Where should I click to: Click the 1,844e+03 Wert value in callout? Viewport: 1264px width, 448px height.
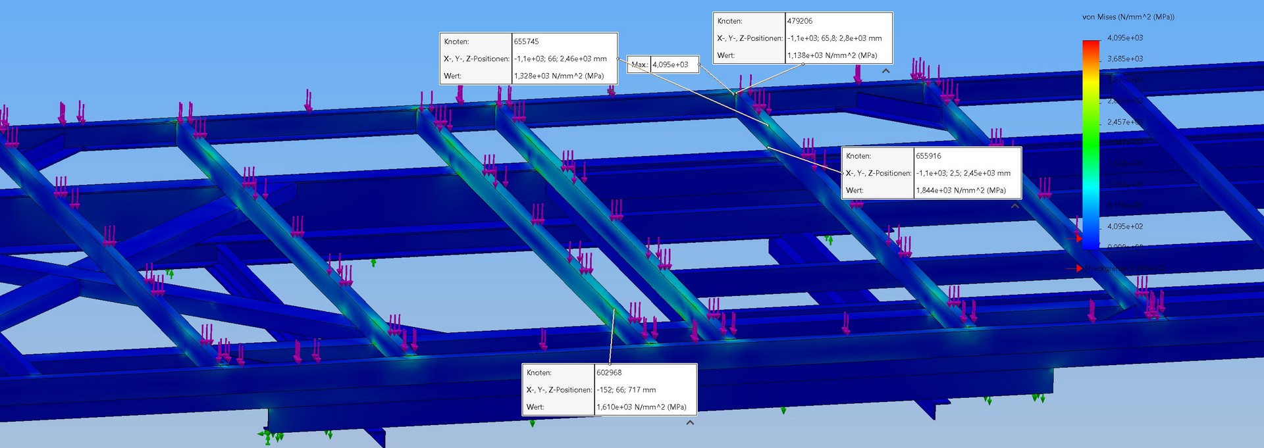coord(961,190)
